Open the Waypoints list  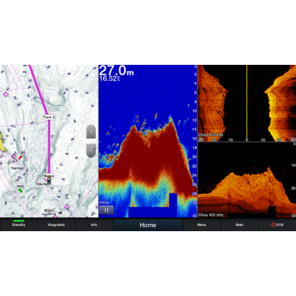(56, 225)
